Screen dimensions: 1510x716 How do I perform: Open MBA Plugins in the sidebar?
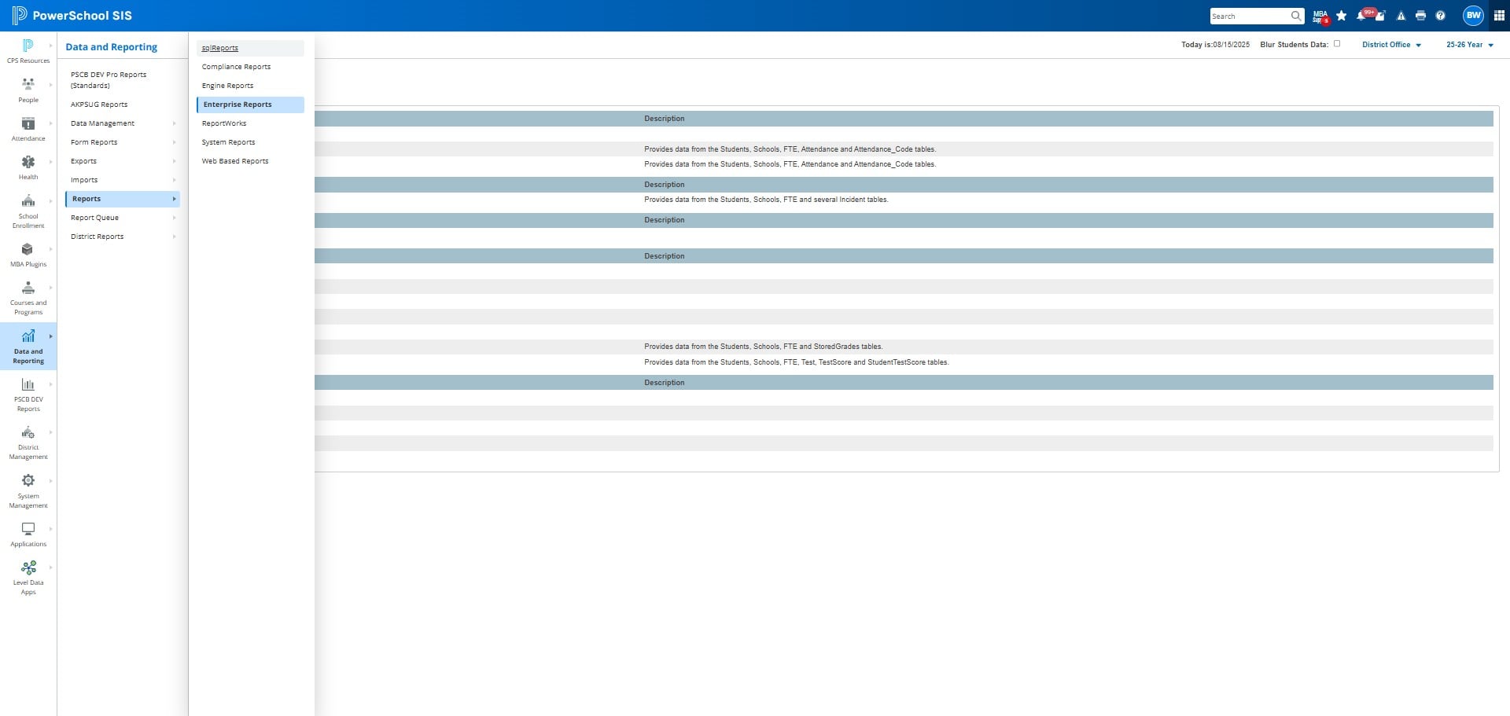(28, 255)
